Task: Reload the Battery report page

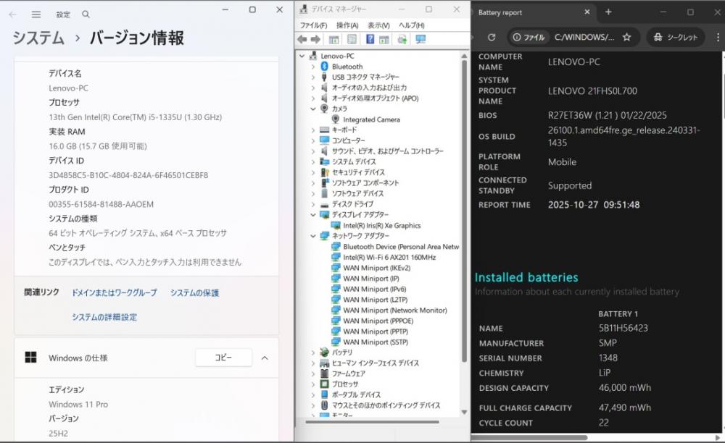Action: pyautogui.click(x=492, y=37)
